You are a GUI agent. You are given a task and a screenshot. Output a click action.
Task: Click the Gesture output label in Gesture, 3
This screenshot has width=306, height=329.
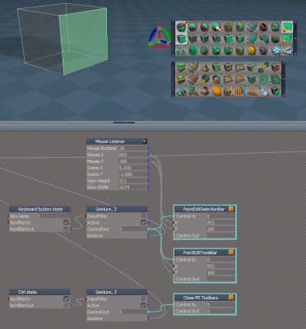(95, 318)
